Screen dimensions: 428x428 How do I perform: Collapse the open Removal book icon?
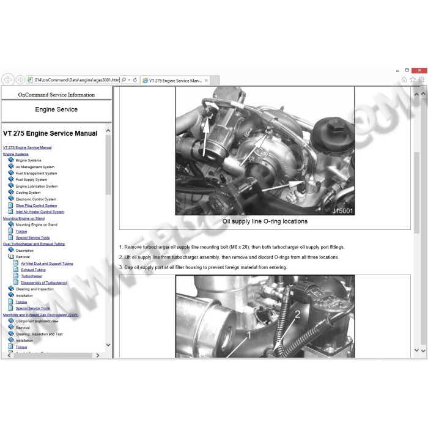[x=11, y=256]
